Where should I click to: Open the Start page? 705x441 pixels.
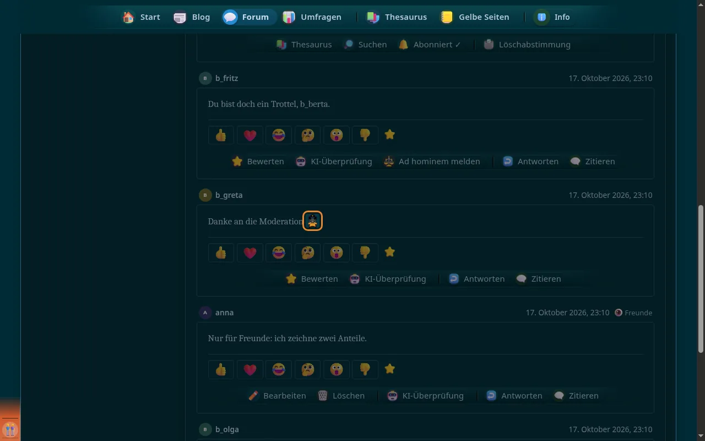pyautogui.click(x=142, y=17)
